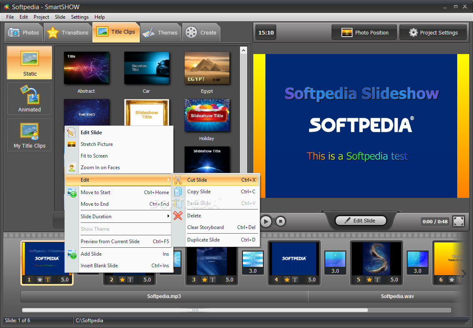Image resolution: width=473 pixels, height=328 pixels.
Task: Select Cut Slide in submenu
Action: click(215, 180)
